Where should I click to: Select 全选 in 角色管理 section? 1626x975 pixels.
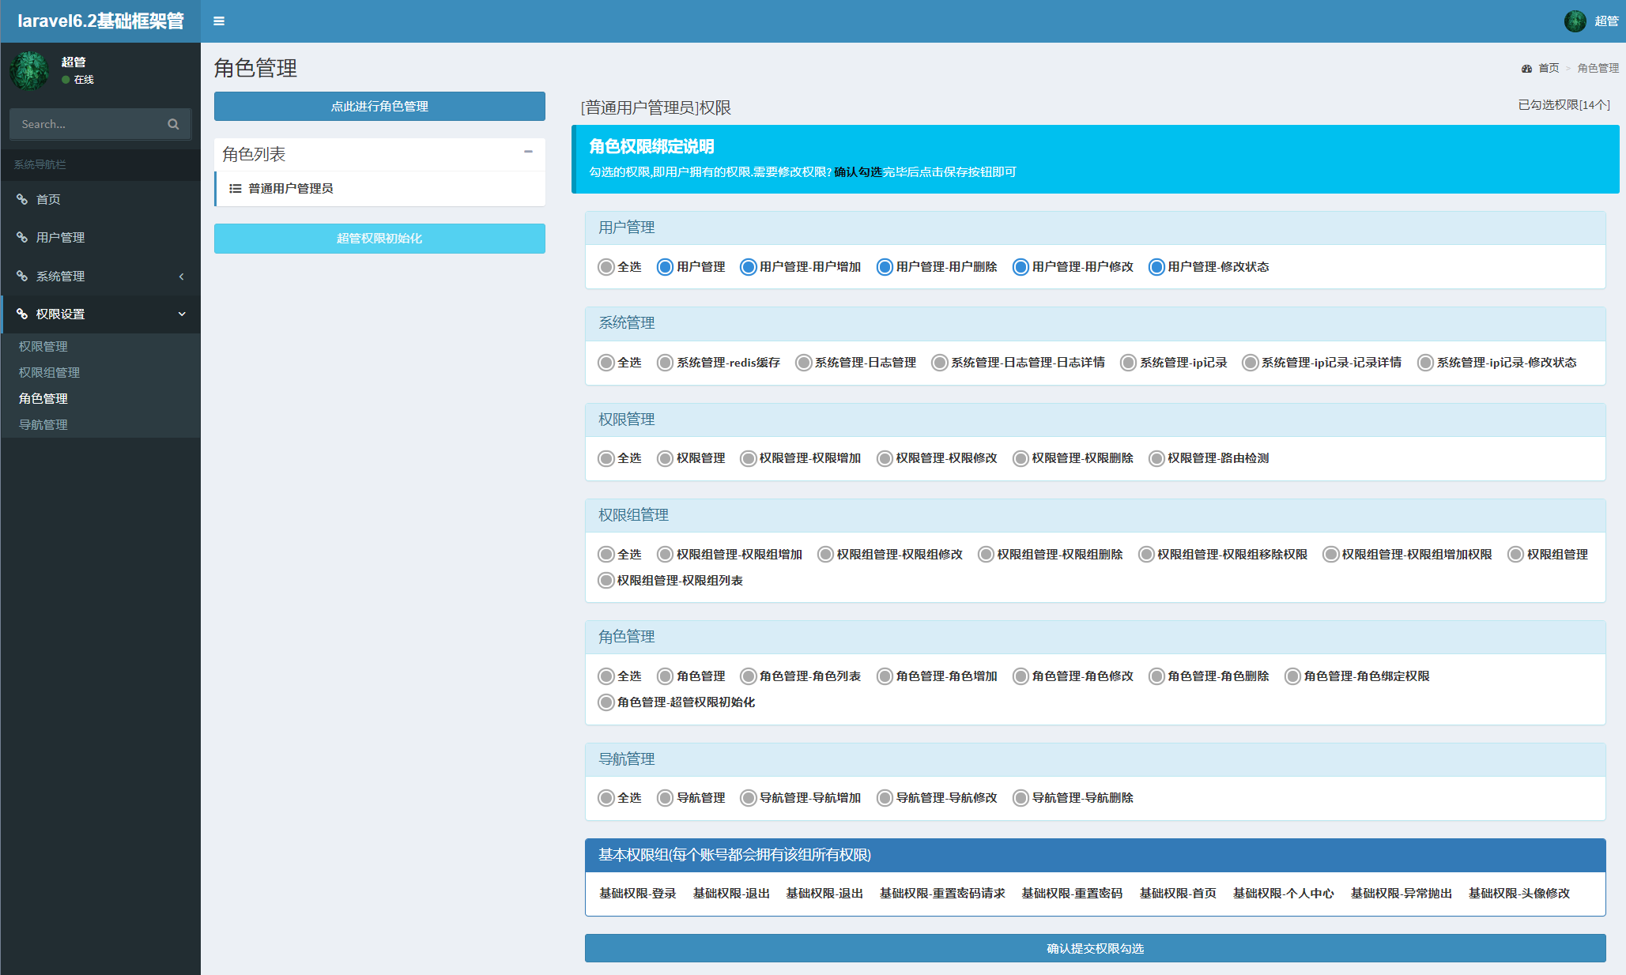click(606, 676)
